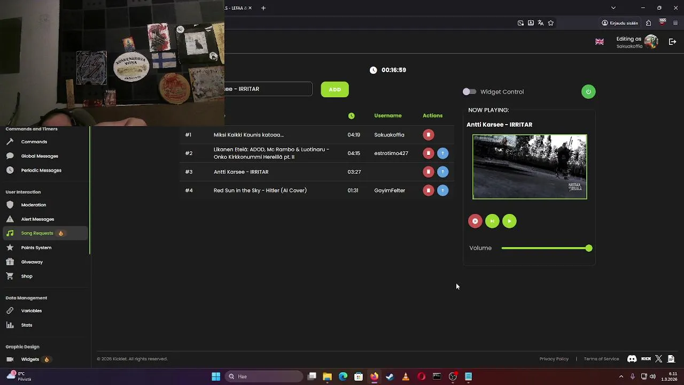Click the Sakuakoffia profile avatar
684x385 pixels.
tap(651, 42)
